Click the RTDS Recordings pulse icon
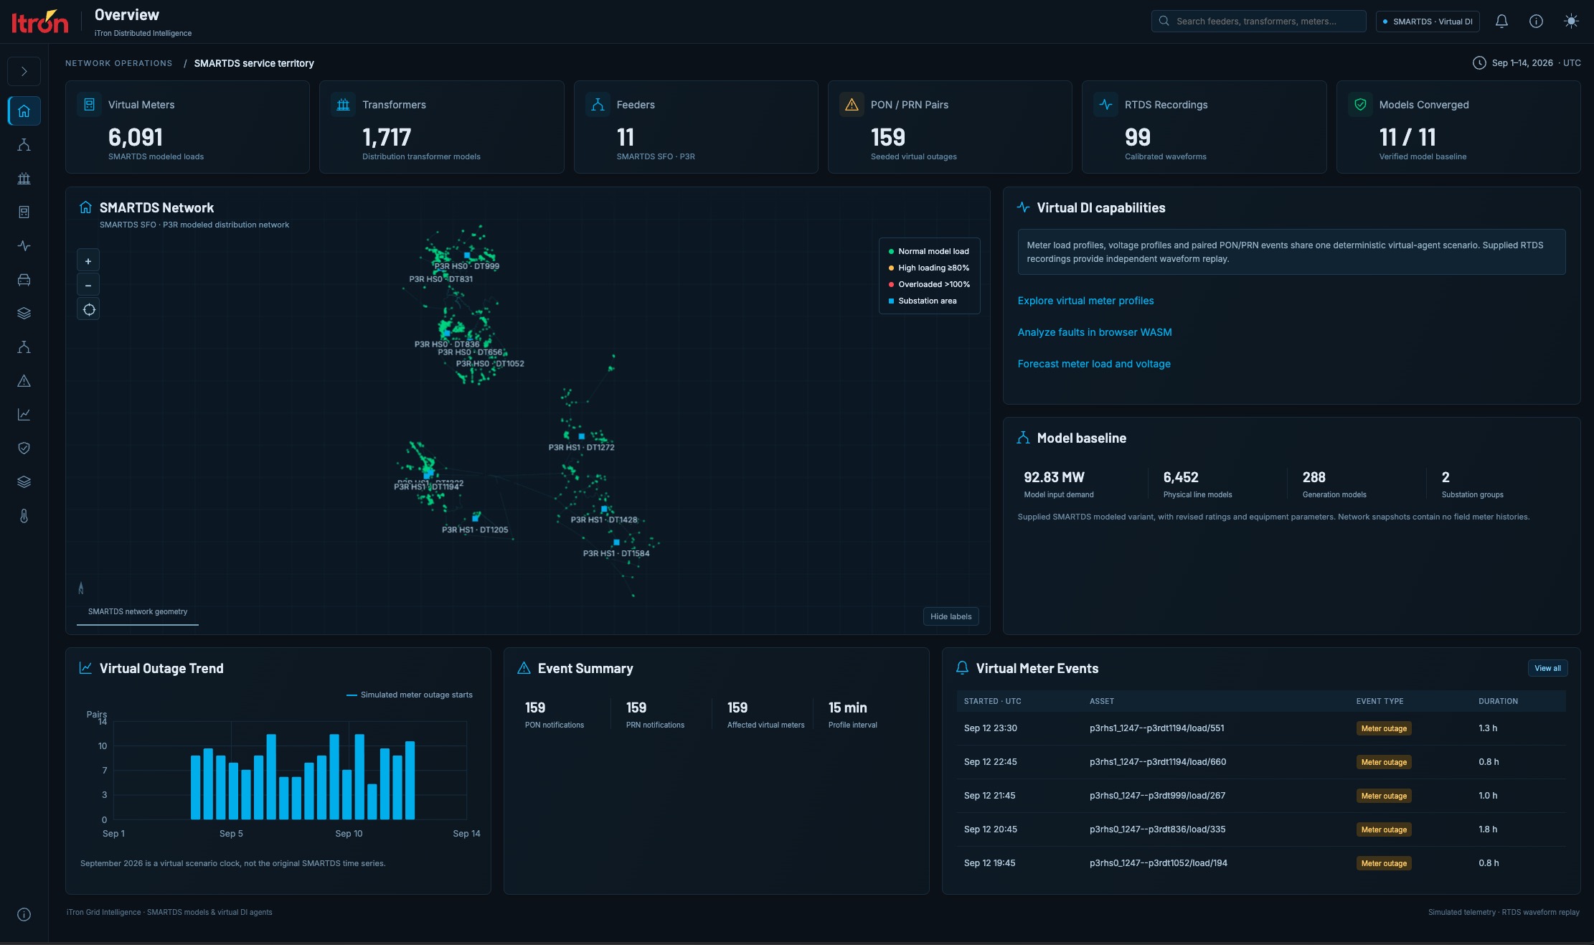Screen dimensions: 1594x945 coord(1105,105)
